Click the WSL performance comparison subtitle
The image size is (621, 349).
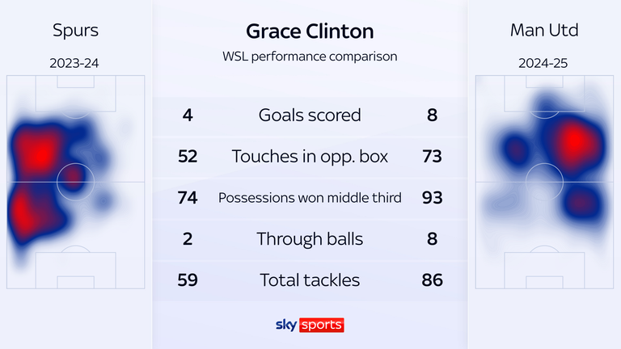[310, 57]
